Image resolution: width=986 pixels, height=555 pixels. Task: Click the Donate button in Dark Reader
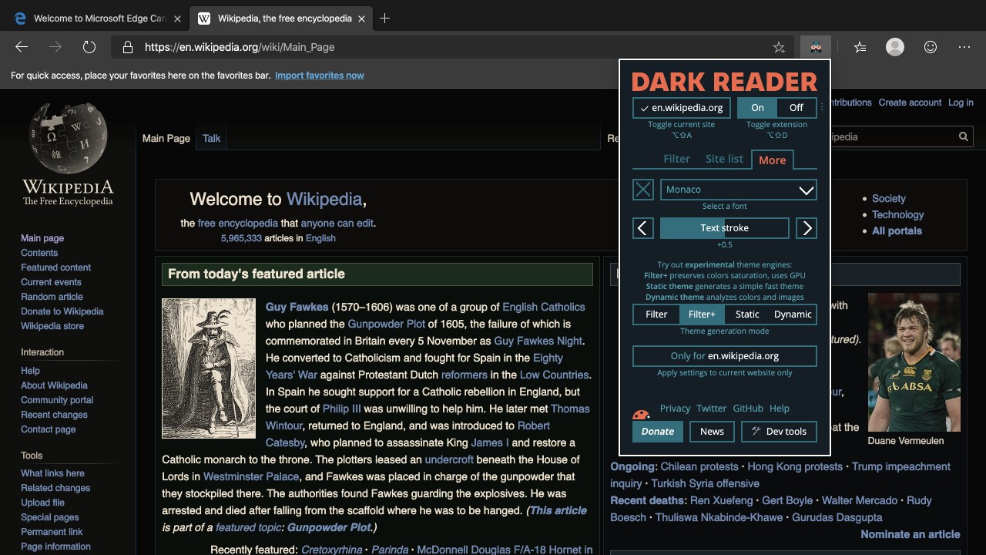[x=658, y=432]
